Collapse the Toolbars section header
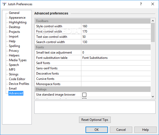 93,21
